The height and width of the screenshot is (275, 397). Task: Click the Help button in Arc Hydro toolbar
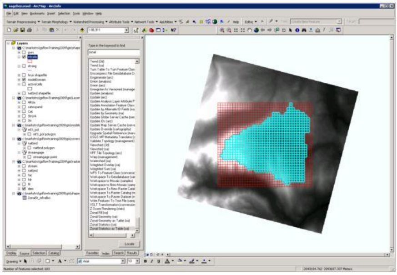(236, 22)
